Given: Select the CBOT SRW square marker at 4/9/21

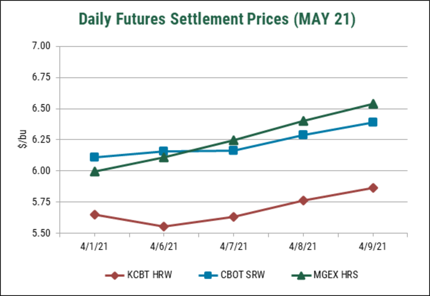Looking at the screenshot, I should pos(373,122).
